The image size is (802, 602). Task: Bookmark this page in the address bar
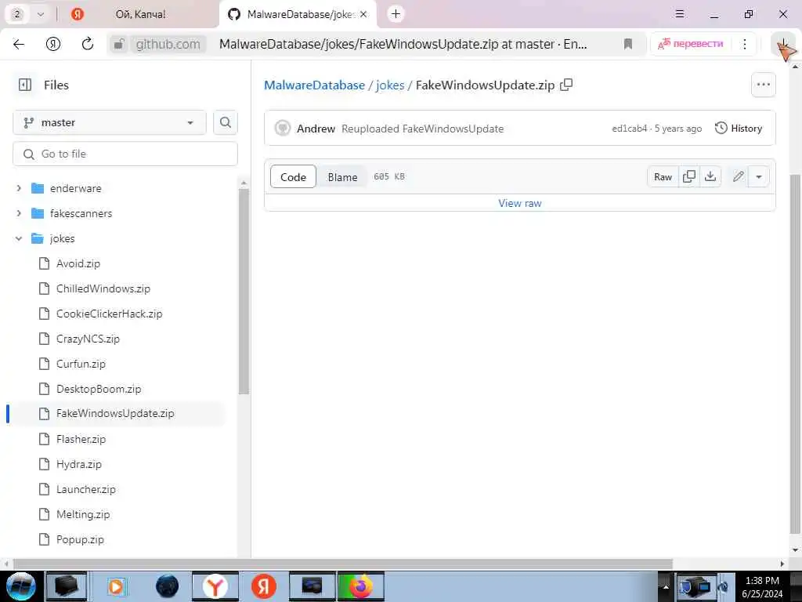click(628, 44)
